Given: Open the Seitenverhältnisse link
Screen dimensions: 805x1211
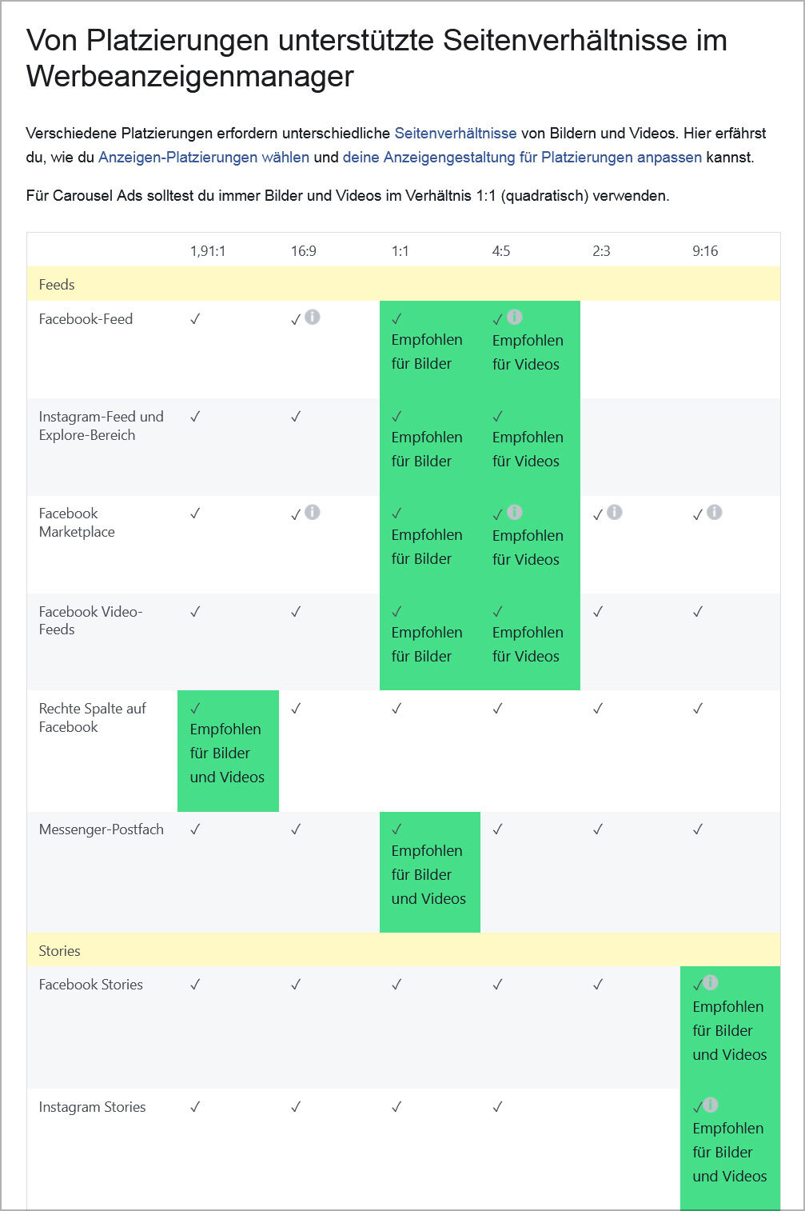Looking at the screenshot, I should [x=456, y=134].
